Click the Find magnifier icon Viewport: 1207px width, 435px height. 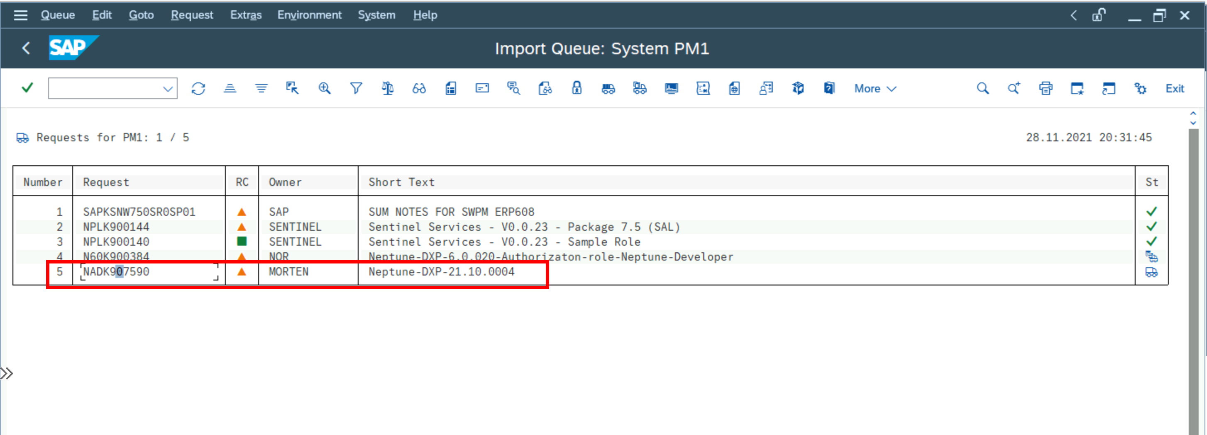point(982,88)
